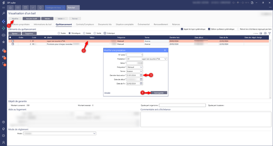Close the Modifier une prestation dialog
The height and width of the screenshot is (146, 273).
165,50
